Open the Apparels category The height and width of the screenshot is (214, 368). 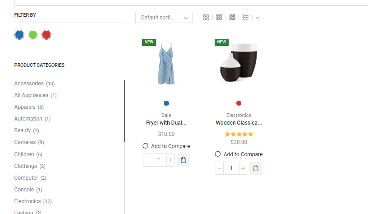(25, 107)
